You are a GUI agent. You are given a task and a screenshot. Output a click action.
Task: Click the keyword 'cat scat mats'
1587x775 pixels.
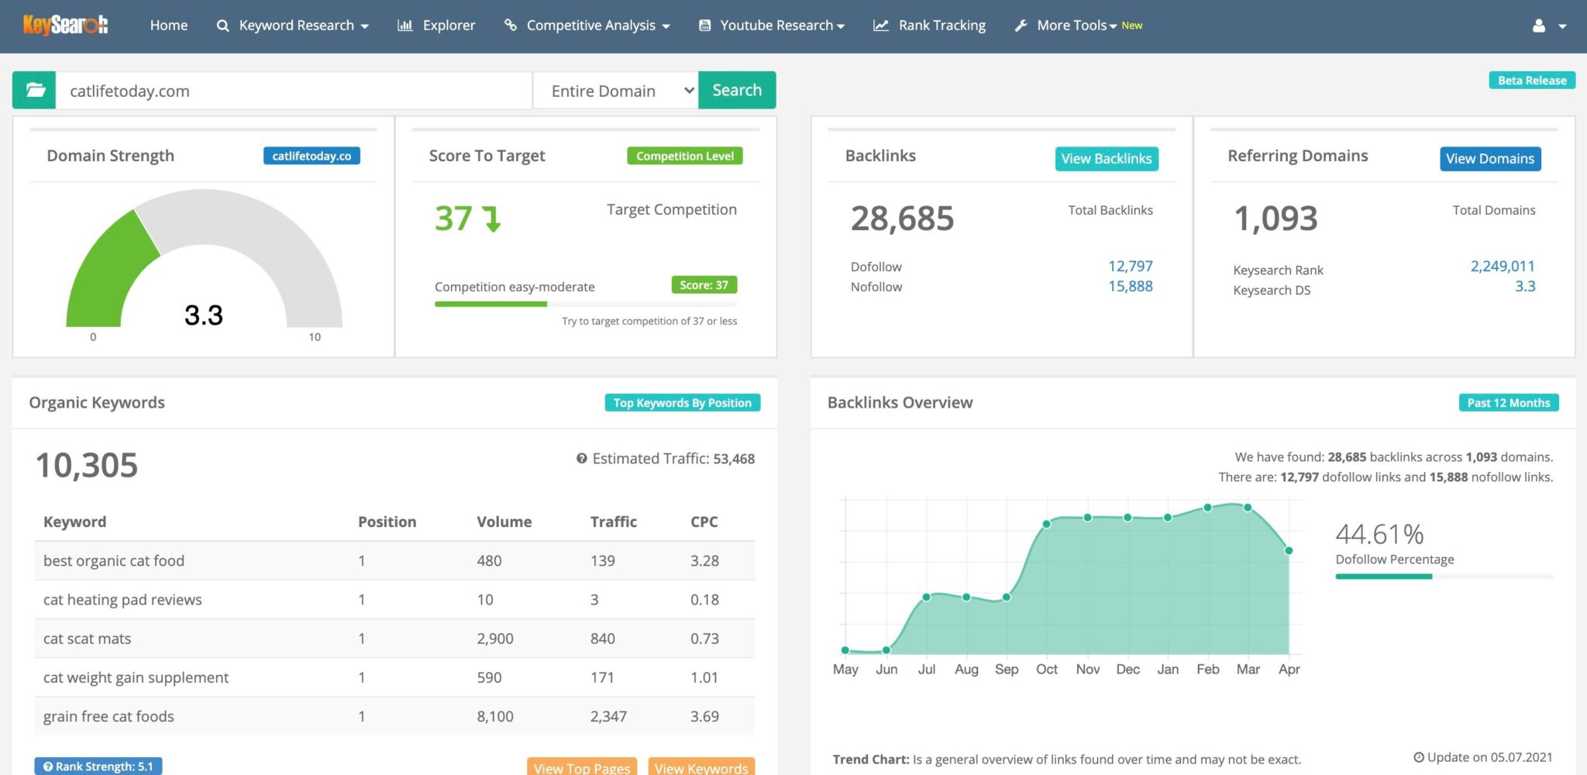(87, 639)
